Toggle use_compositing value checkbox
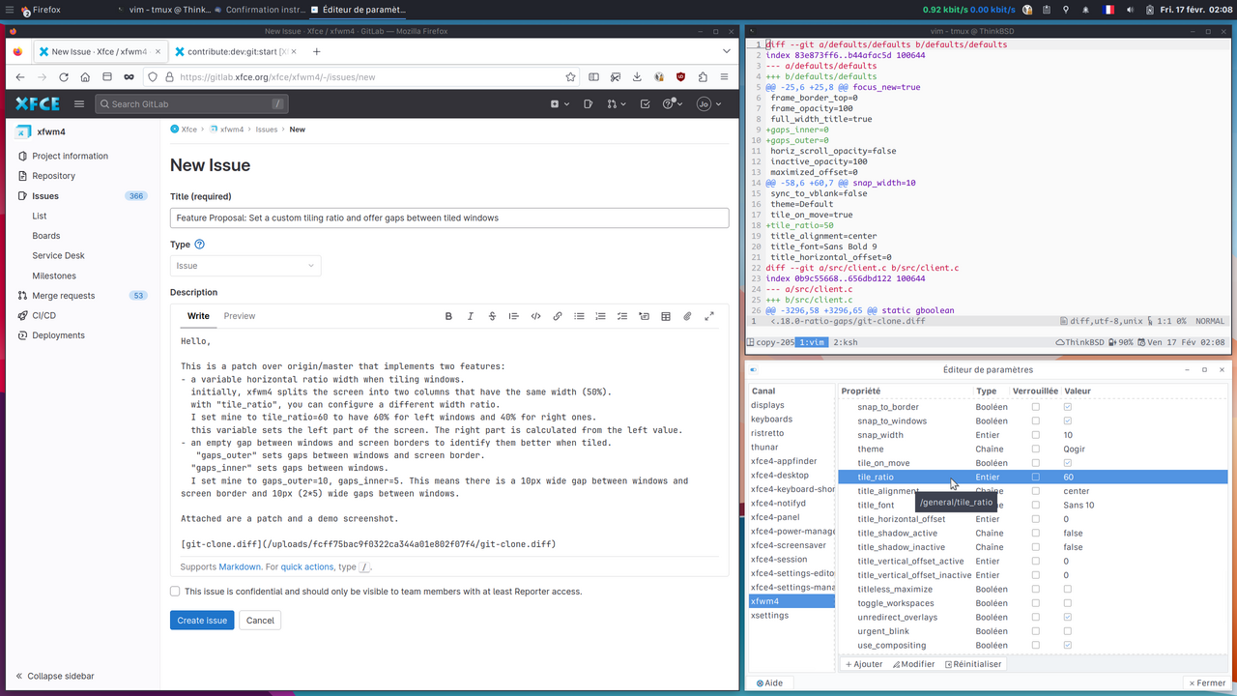This screenshot has width=1237, height=696. (1068, 645)
